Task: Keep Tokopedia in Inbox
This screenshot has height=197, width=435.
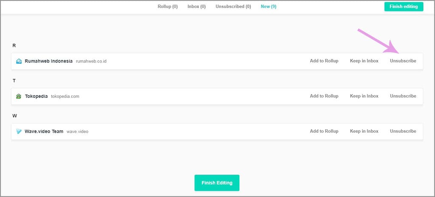Action: 364,96
